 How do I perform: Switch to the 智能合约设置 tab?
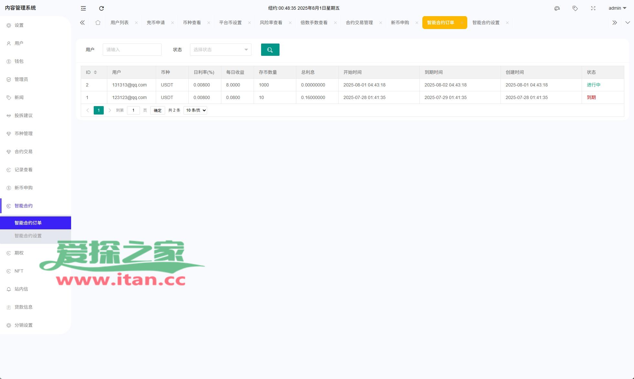point(486,23)
